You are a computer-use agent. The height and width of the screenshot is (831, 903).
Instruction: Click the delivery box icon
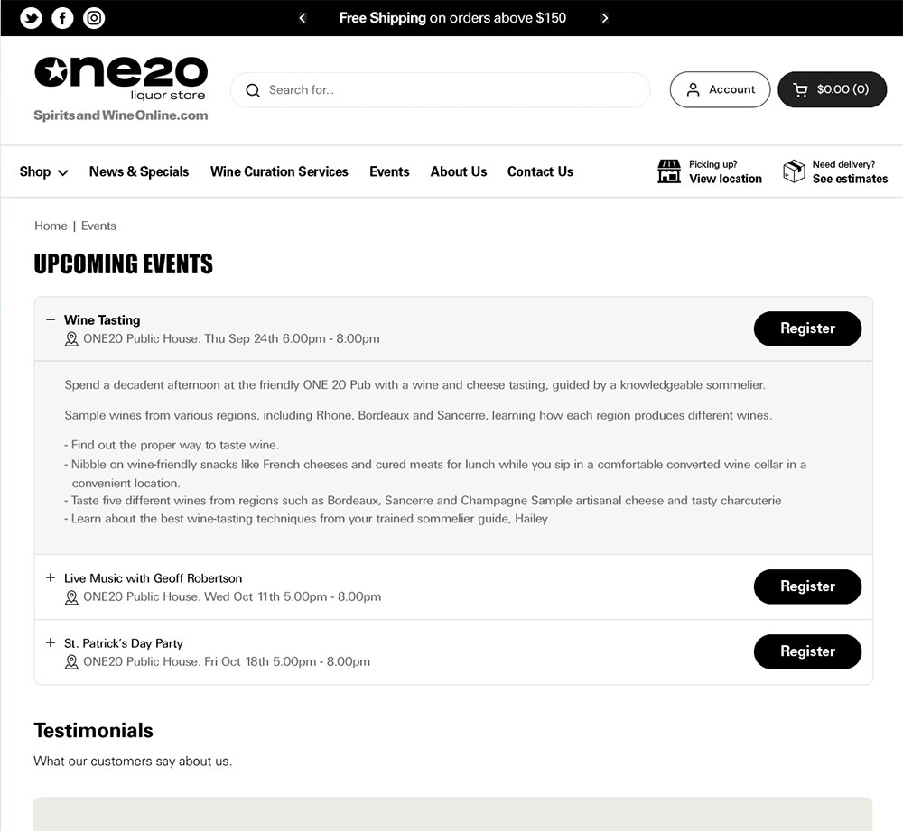pos(794,171)
